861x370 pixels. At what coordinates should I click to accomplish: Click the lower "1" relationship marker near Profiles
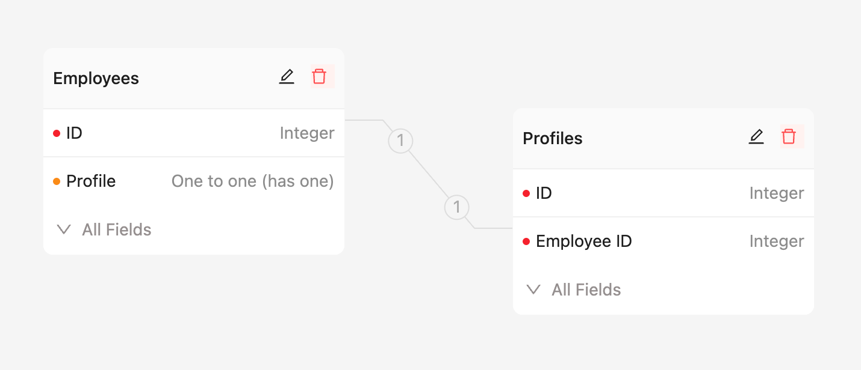457,207
